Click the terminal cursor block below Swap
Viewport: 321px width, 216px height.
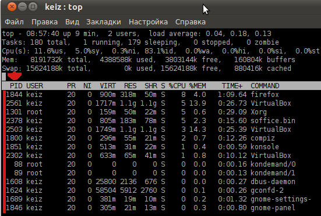point(3,77)
